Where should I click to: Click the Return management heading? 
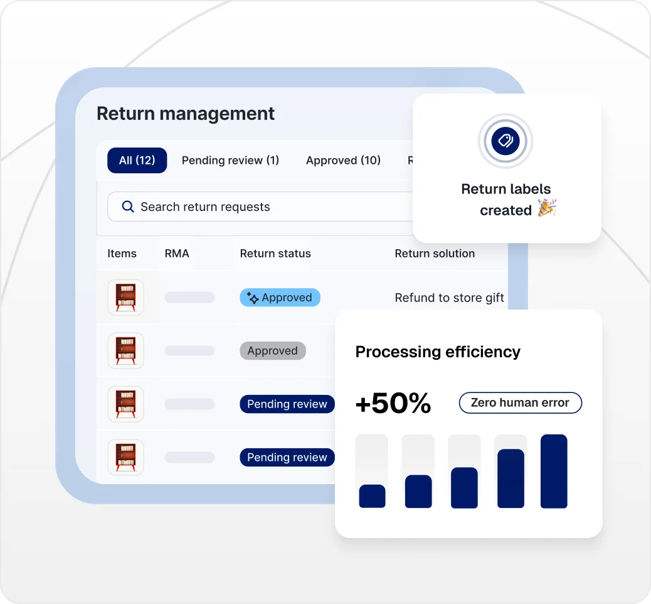(x=186, y=114)
